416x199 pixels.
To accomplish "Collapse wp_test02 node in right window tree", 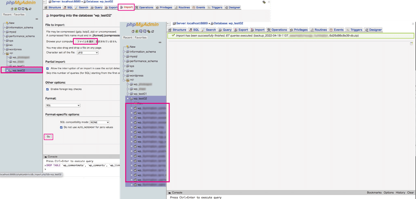I will point(128,99).
